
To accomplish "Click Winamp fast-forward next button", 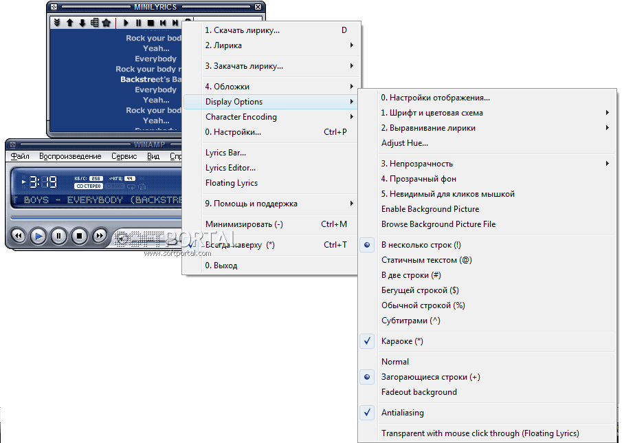I will [100, 236].
